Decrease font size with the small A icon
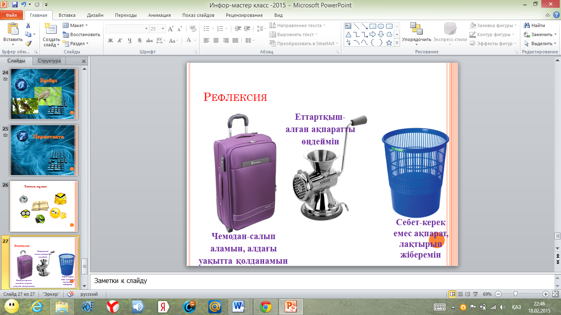 pyautogui.click(x=180, y=29)
